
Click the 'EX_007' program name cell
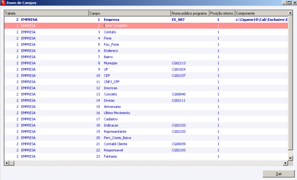point(178,20)
